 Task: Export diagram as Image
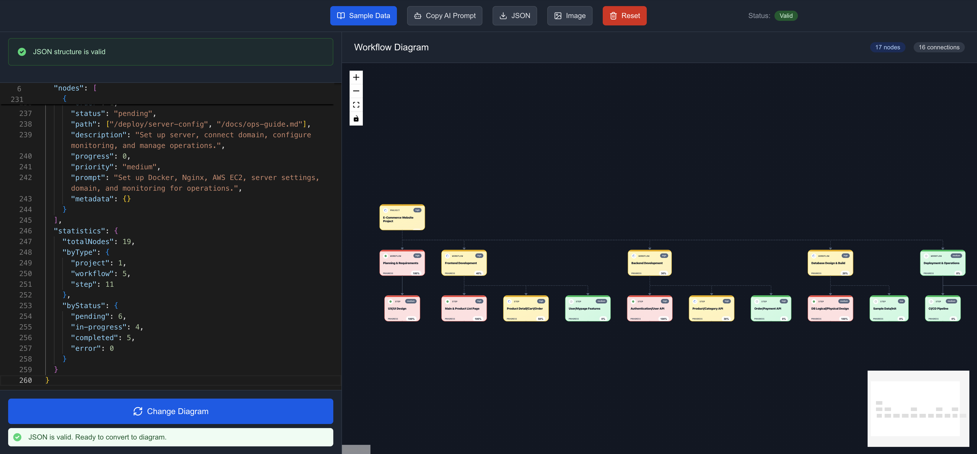pyautogui.click(x=569, y=16)
